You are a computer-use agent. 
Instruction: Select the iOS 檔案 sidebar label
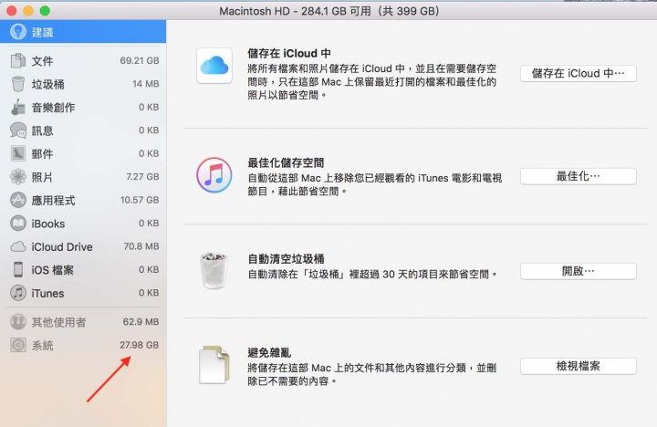pos(53,270)
